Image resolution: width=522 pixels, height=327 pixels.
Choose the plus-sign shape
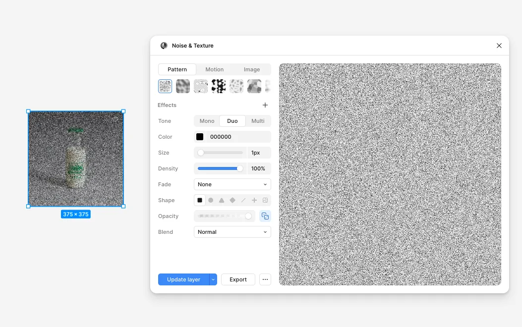[254, 200]
